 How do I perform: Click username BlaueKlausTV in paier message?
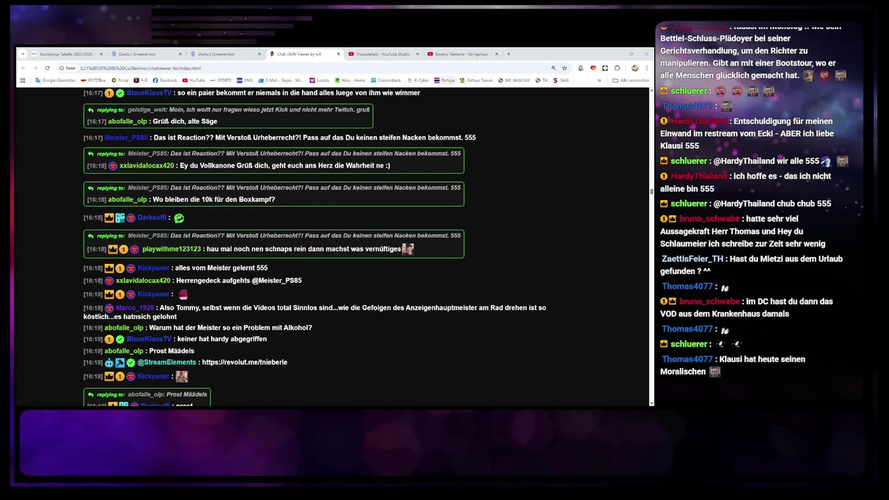(x=149, y=93)
